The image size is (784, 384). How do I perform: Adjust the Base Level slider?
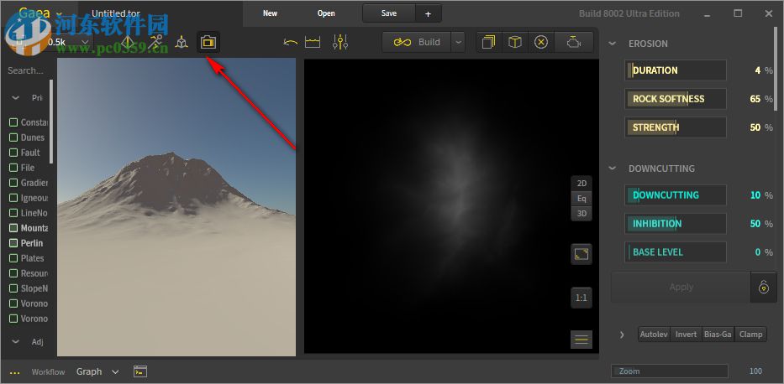(676, 252)
